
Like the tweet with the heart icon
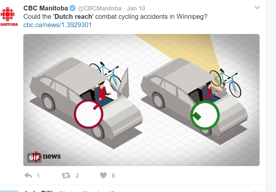tap(103, 175)
